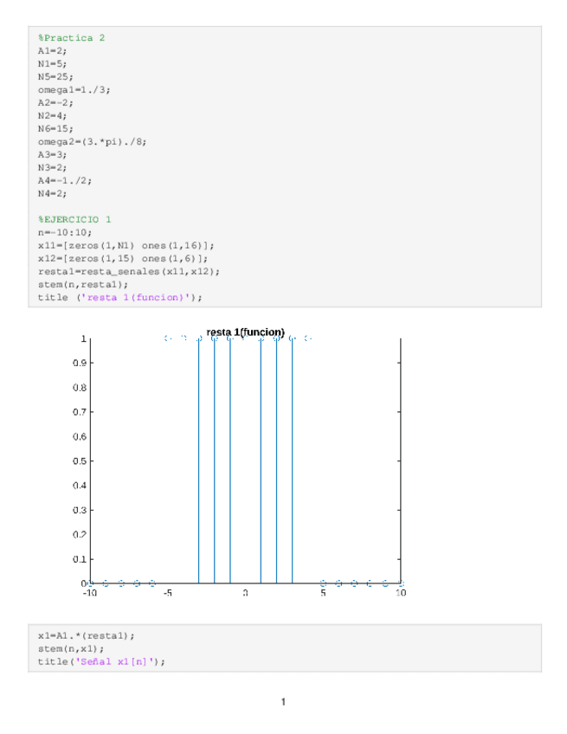
Task: Select the 'resta1=resta_senales(x11,x12);' line
Action: (128, 272)
